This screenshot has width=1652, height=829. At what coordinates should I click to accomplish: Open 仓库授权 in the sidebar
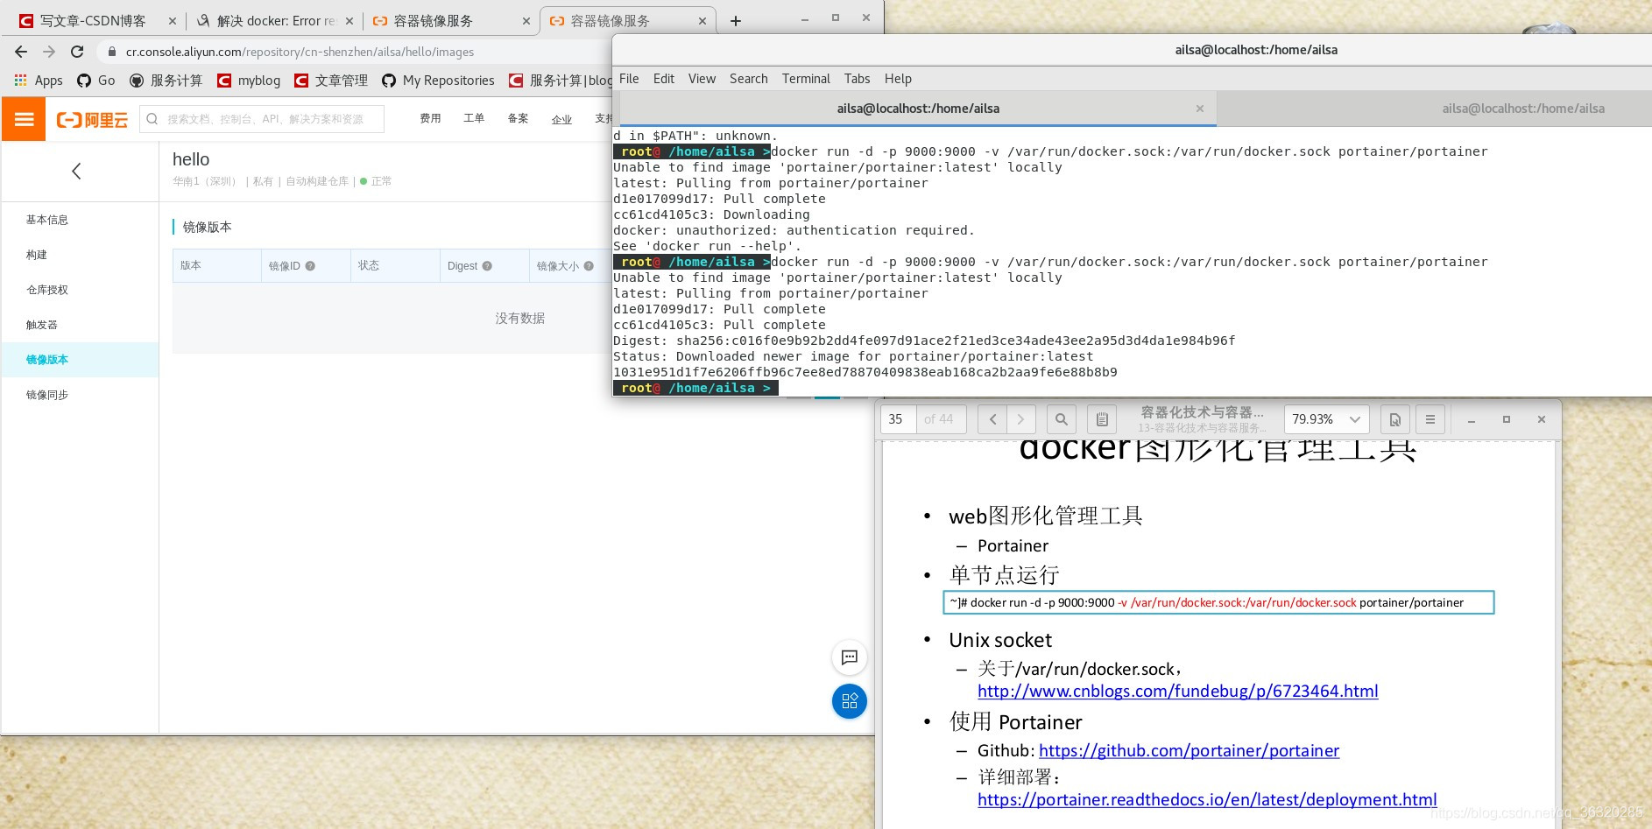click(x=47, y=290)
